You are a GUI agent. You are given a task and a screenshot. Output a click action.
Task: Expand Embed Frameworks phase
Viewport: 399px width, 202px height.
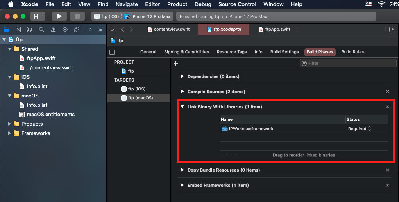pyautogui.click(x=182, y=185)
